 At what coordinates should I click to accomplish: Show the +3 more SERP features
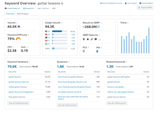pyautogui.click(x=99, y=40)
